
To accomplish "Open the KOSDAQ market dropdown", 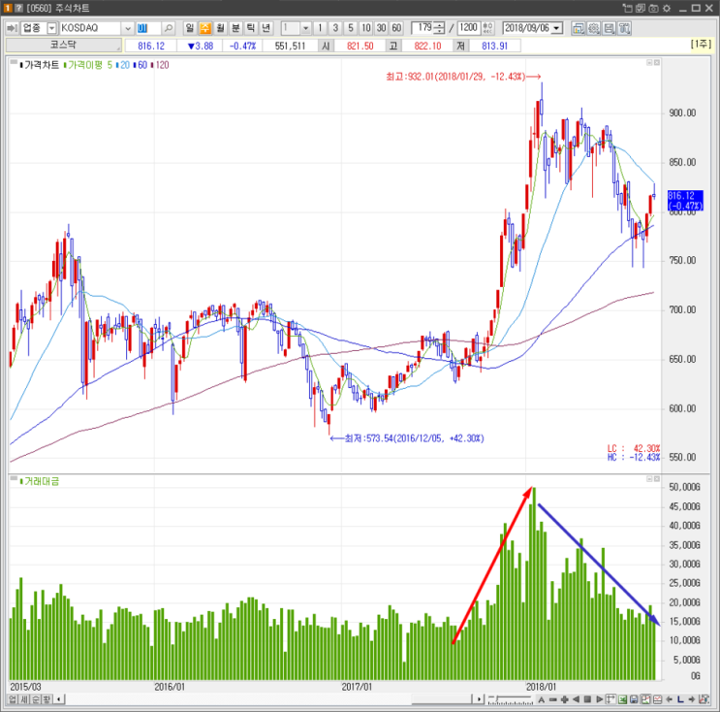I will coord(128,28).
